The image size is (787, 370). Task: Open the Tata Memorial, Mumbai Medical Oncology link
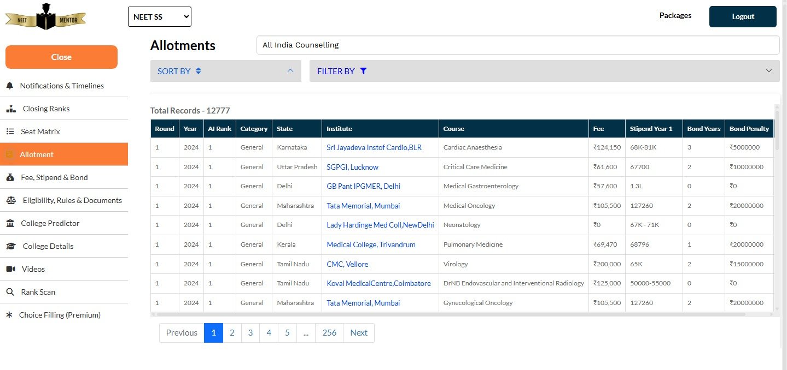tap(363, 206)
